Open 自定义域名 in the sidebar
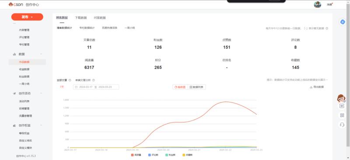This screenshot has width=350, height=160. click(25, 141)
